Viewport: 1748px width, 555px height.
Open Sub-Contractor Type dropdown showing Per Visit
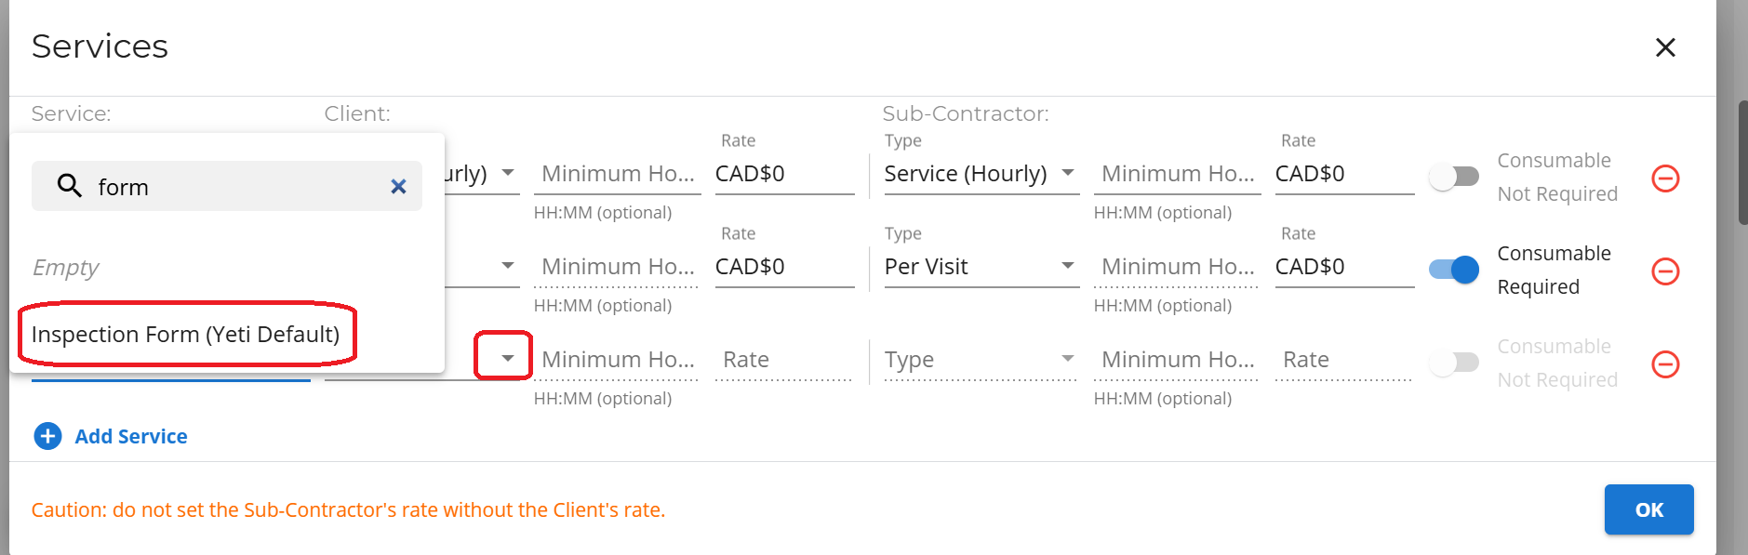pyautogui.click(x=981, y=267)
